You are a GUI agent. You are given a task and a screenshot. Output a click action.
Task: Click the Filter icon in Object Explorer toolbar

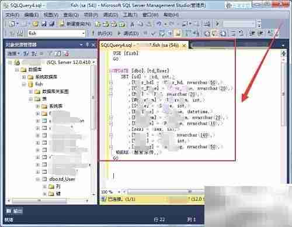click(50, 53)
